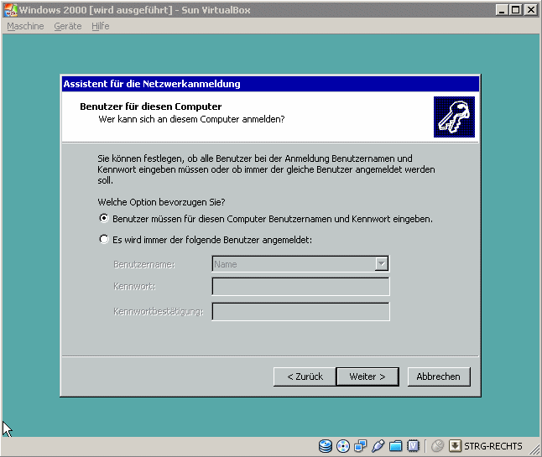
Task: Click the < Zurück button
Action: 305,377
